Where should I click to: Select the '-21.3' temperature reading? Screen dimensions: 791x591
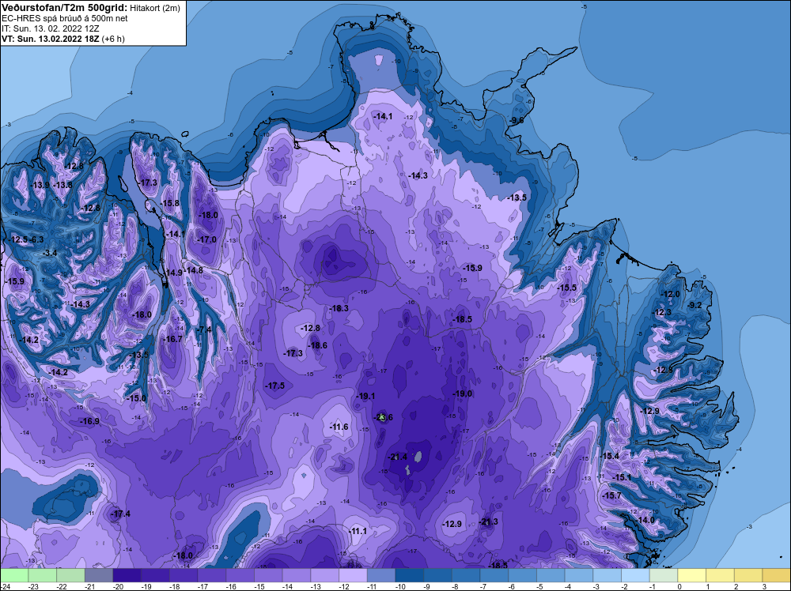tap(488, 521)
